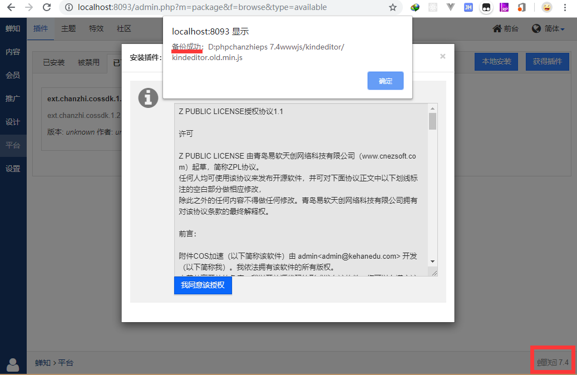
Task: Open 前台 home link
Action: (506, 29)
